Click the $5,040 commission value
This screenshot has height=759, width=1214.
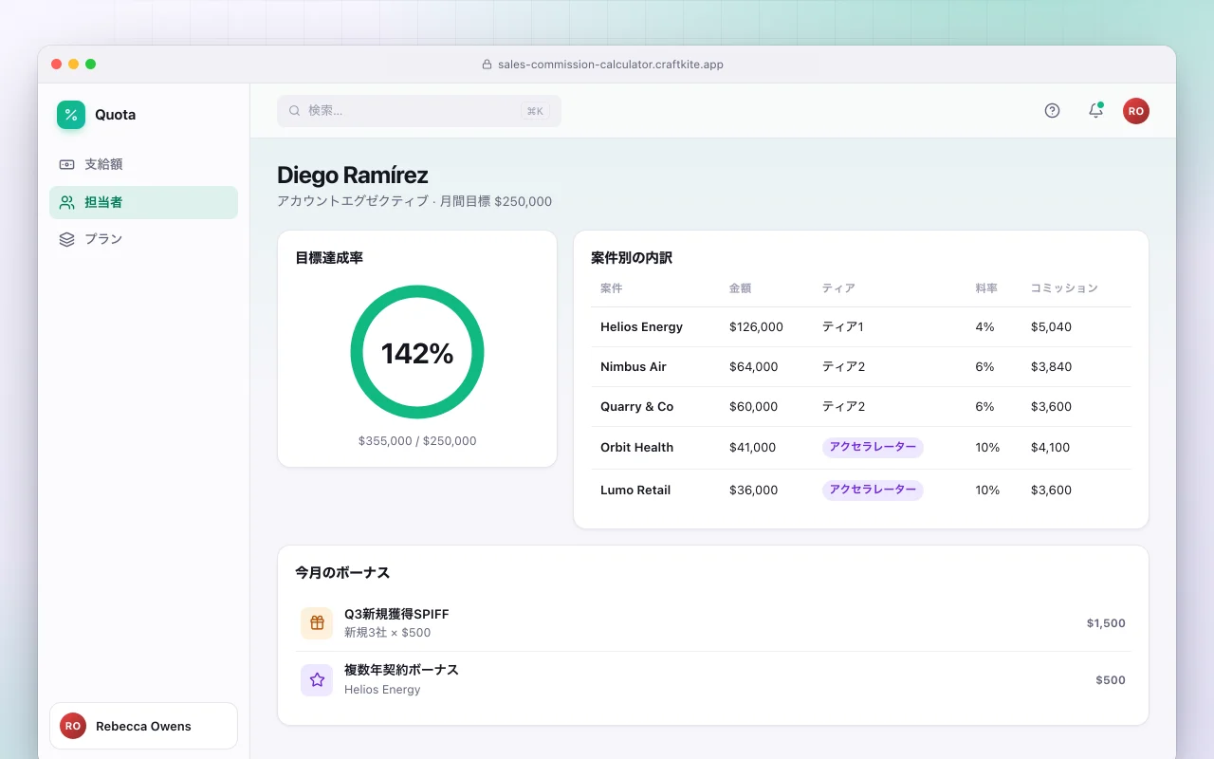coord(1051,327)
